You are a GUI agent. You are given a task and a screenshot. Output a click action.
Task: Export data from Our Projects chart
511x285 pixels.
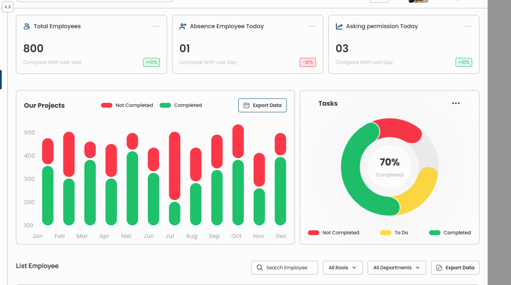[262, 105]
